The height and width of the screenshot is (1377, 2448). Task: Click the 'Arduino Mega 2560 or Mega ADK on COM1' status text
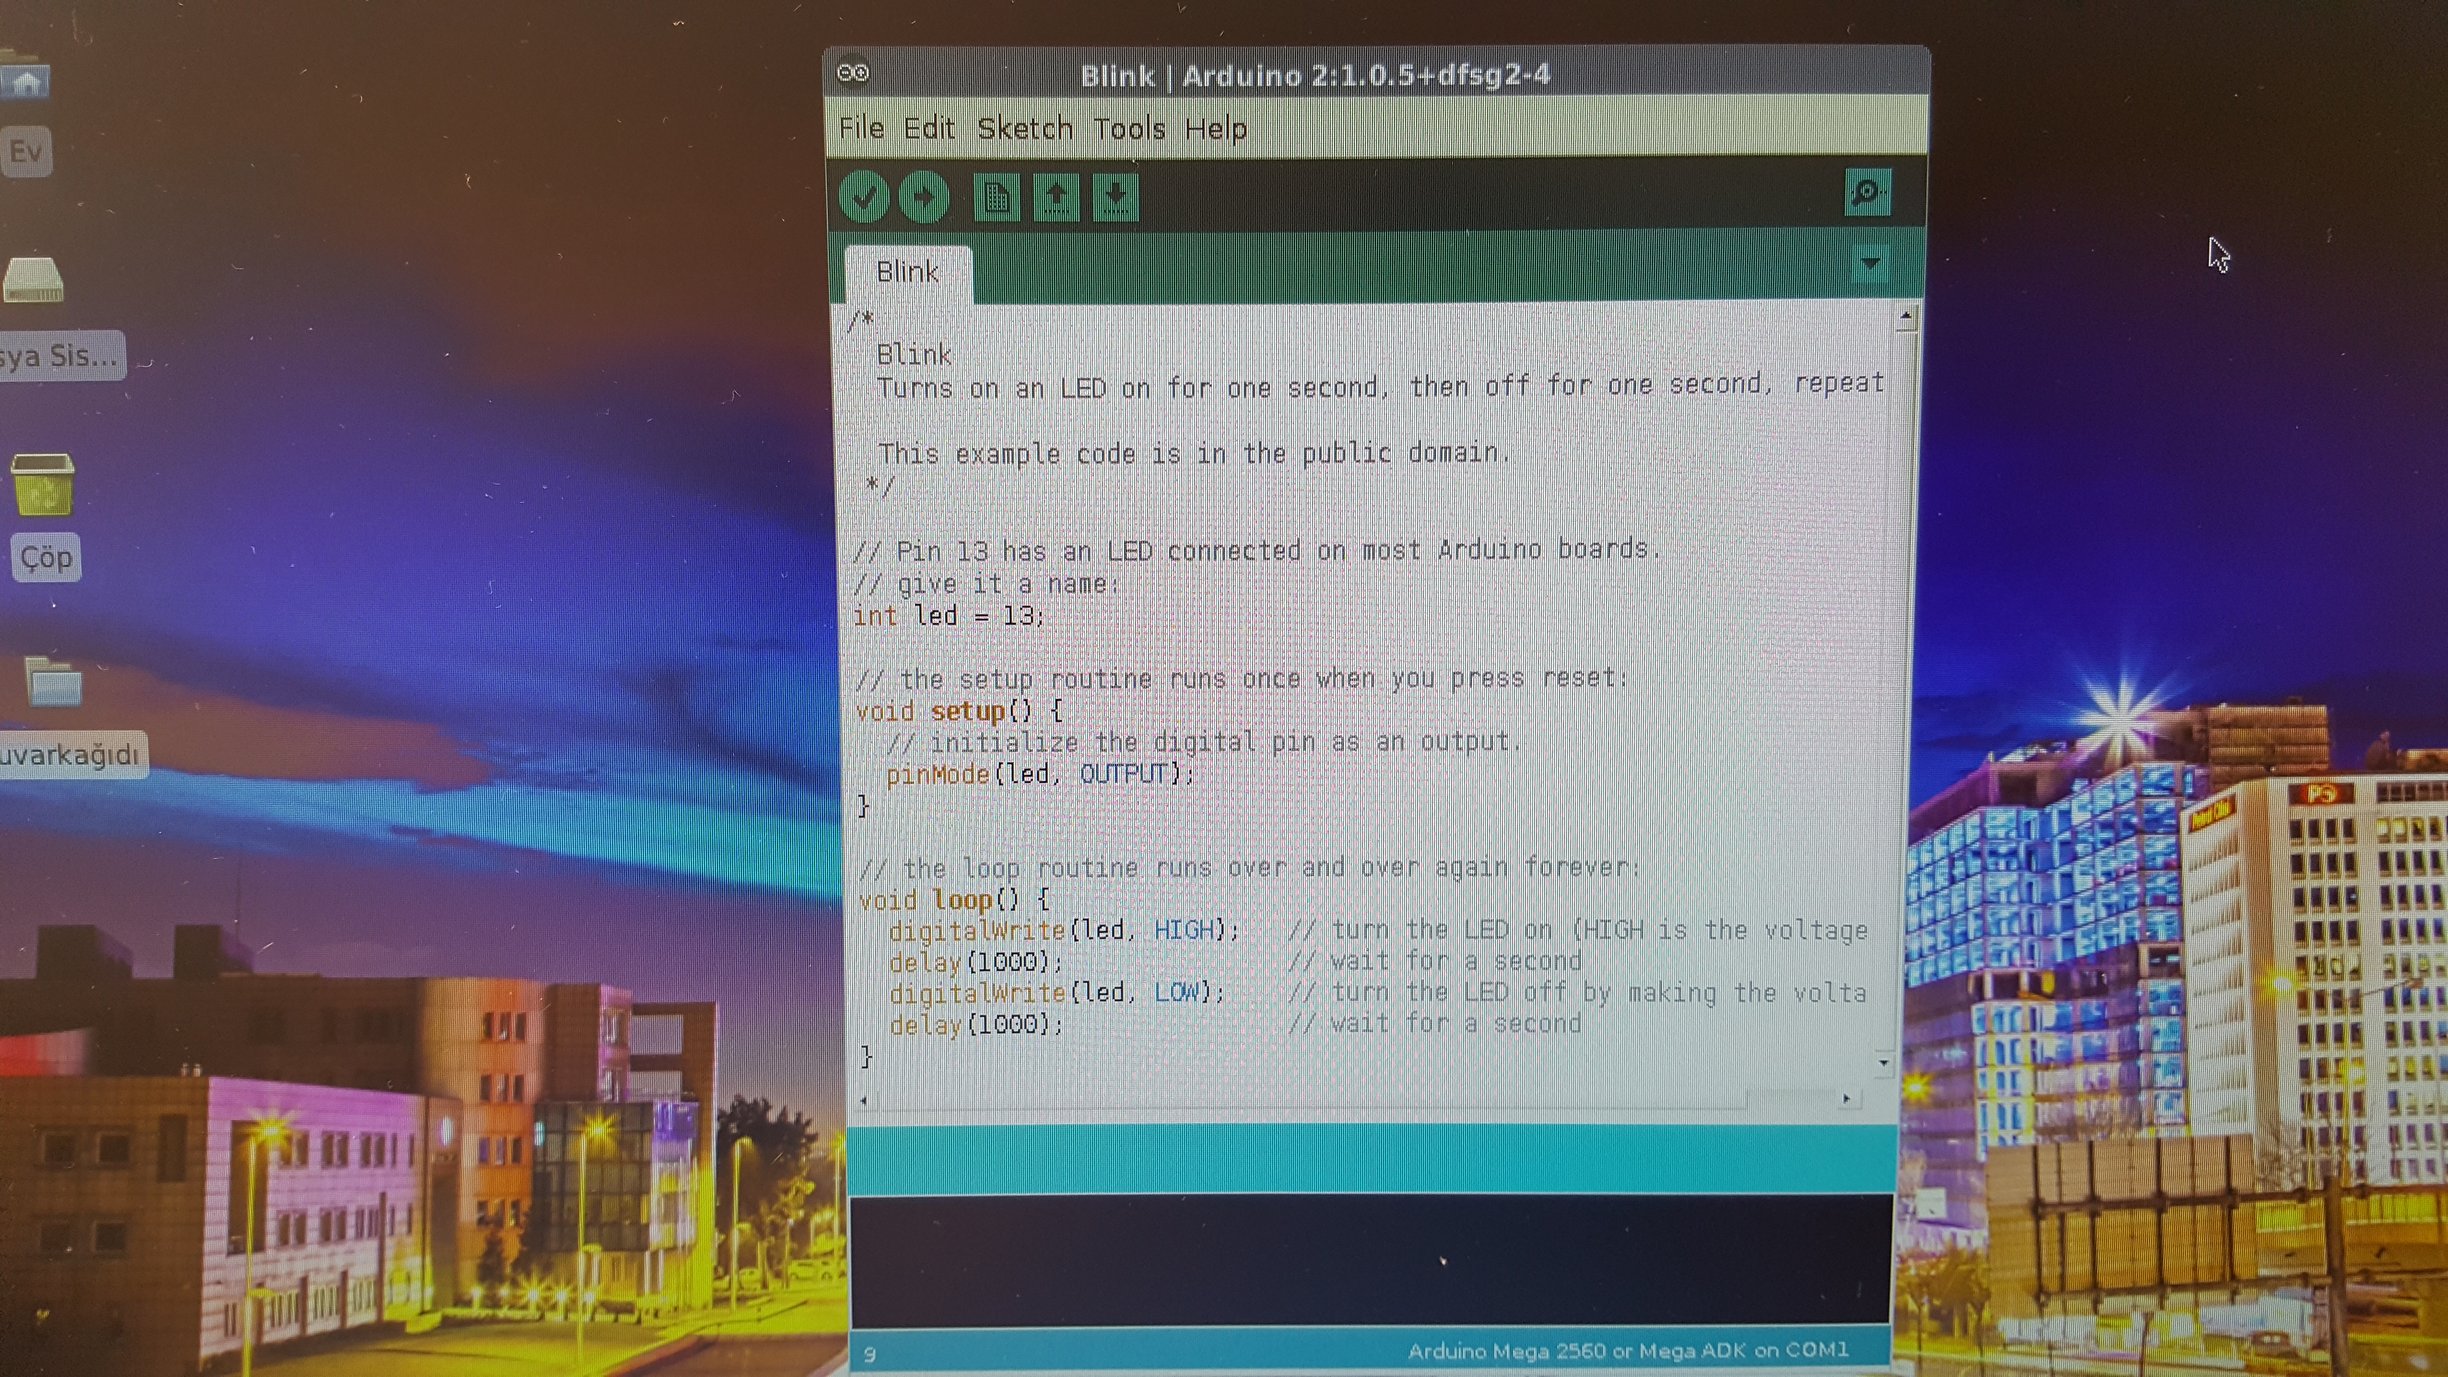1628,1350
